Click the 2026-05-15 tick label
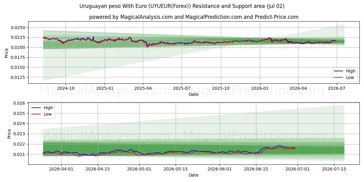This screenshot has height=182, width=364. 176,169
